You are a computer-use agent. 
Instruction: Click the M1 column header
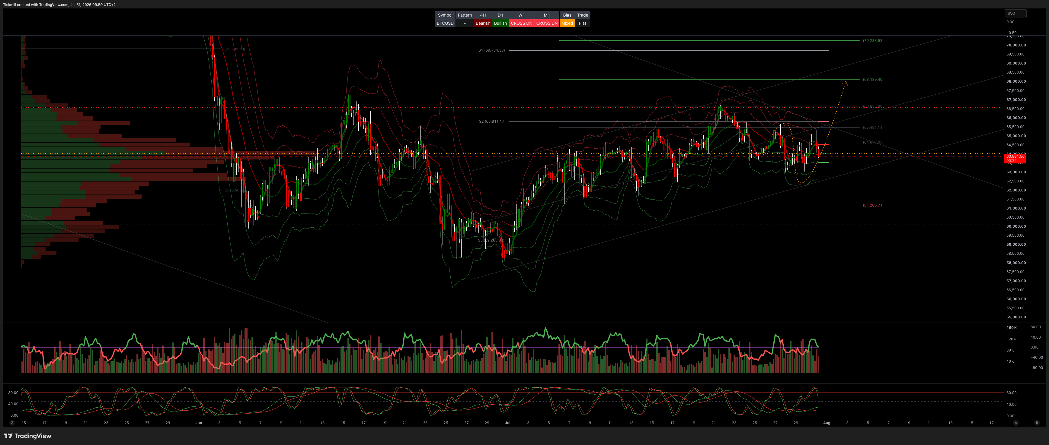(547, 15)
